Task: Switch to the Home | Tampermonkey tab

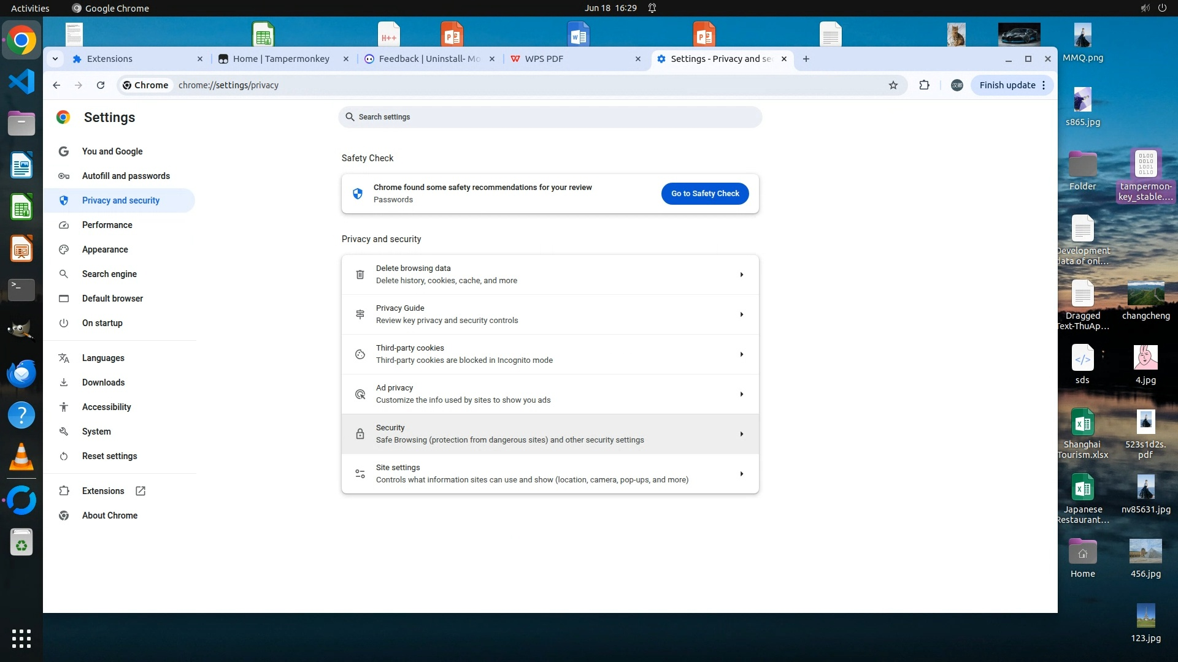Action: click(281, 59)
